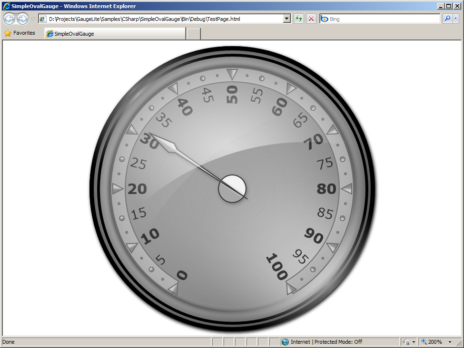Click the browser Forward arrow button
The height and width of the screenshot is (348, 464).
coord(22,19)
